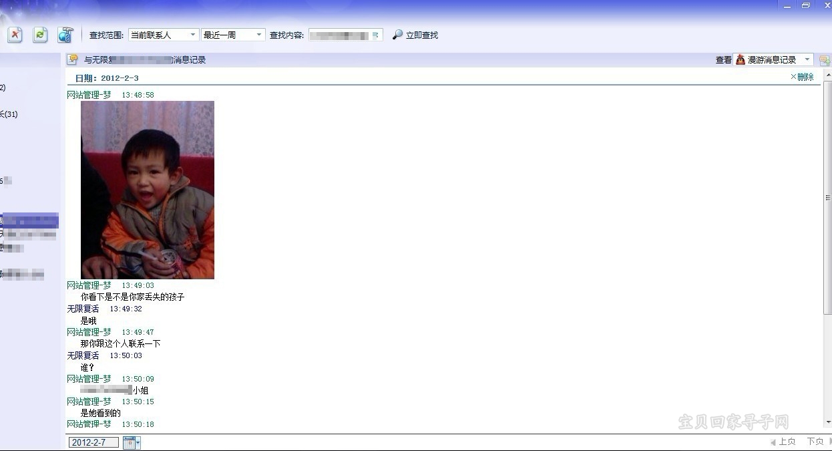Image resolution: width=832 pixels, height=451 pixels.
Task: Open the 漫游消息记录 view dropdown
Action: (x=807, y=59)
